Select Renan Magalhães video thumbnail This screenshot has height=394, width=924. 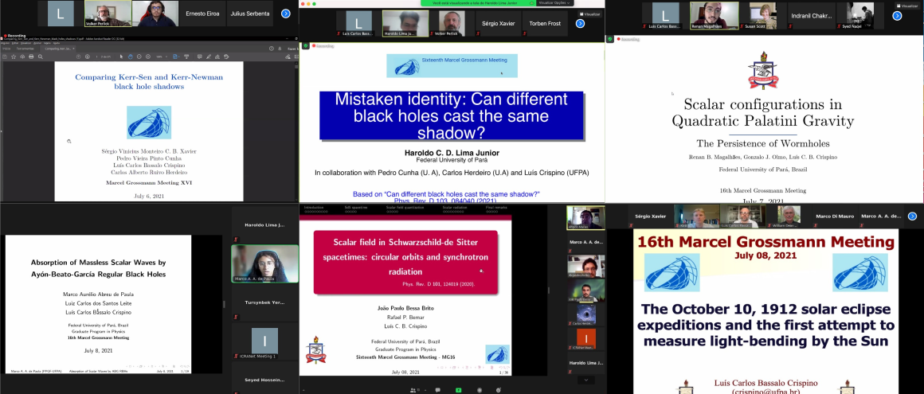click(715, 16)
